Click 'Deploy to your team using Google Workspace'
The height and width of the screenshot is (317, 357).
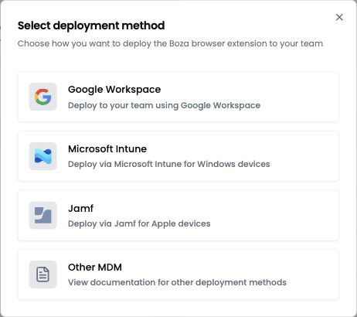pyautogui.click(x=164, y=105)
